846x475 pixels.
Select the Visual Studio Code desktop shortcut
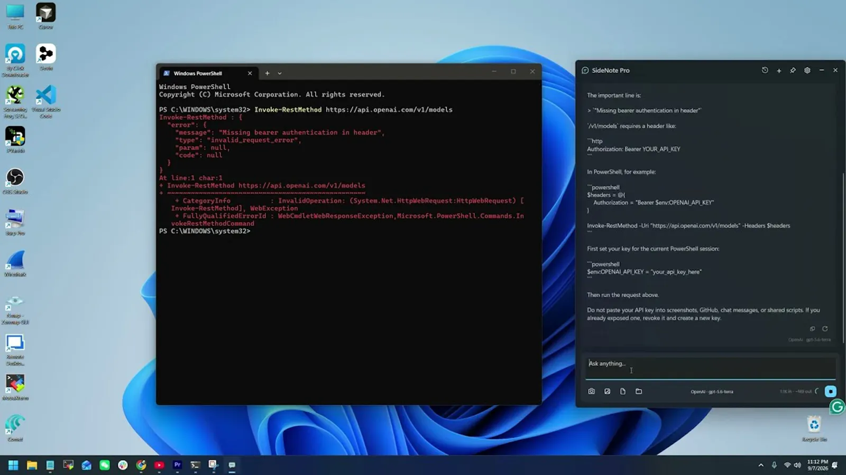pos(46,102)
